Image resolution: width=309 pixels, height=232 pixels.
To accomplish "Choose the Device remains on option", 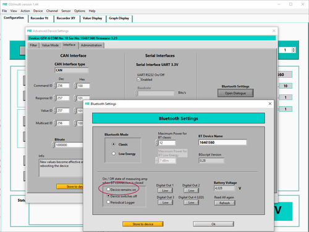I will pyautogui.click(x=108, y=189).
